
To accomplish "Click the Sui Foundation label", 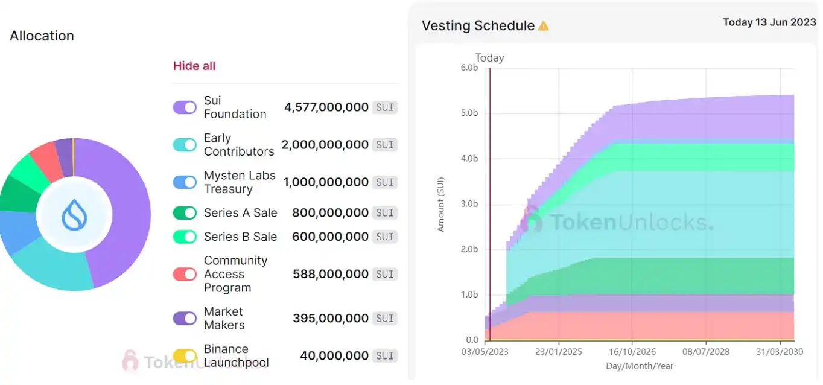I will click(235, 107).
